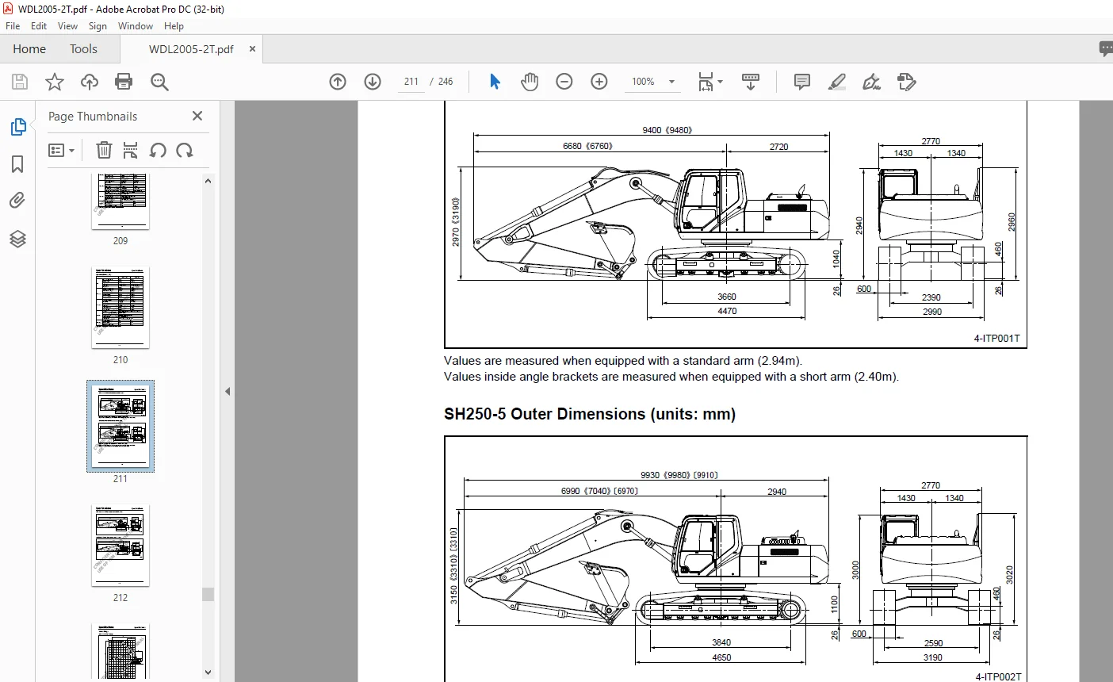Activate the Hand pan tool
This screenshot has width=1113, height=682.
pyautogui.click(x=530, y=82)
